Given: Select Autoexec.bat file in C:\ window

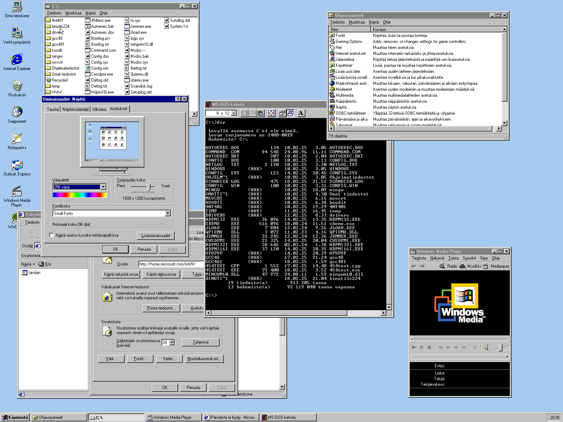Looking at the screenshot, I should coord(99,26).
